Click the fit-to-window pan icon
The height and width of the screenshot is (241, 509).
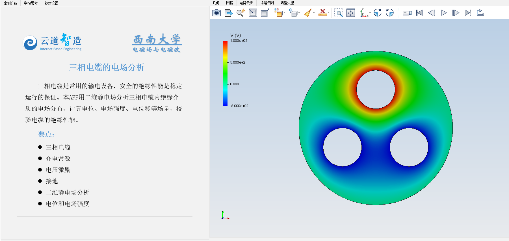[351, 13]
